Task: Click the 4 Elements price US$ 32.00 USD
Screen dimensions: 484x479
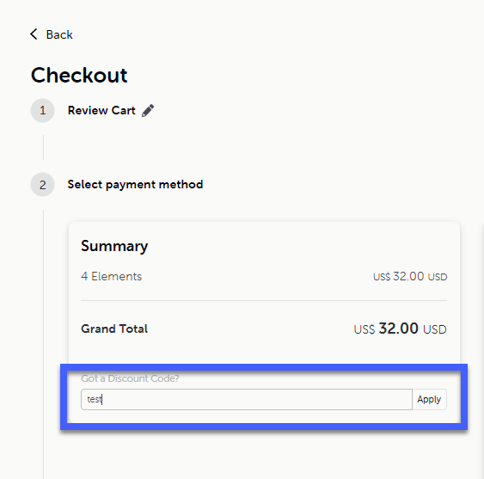Action: 410,276
